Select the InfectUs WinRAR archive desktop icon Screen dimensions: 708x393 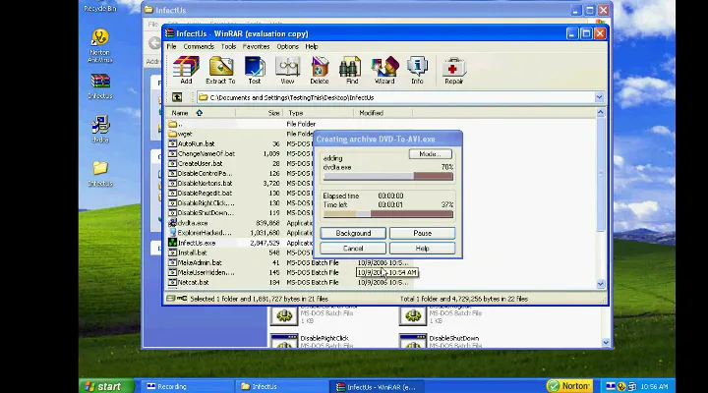[x=99, y=85]
